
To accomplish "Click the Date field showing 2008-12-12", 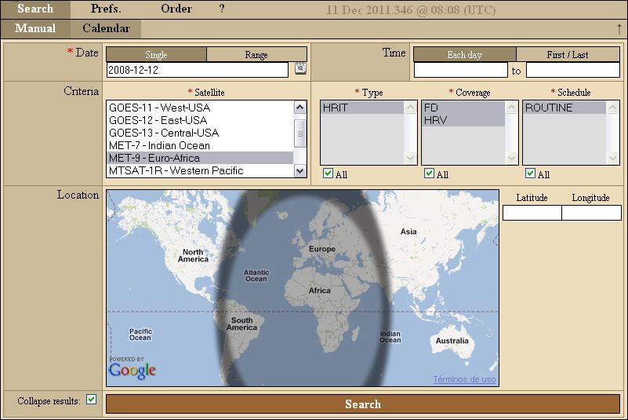I will point(197,70).
